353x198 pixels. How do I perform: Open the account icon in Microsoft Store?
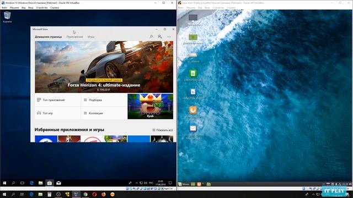pyautogui.click(x=159, y=37)
